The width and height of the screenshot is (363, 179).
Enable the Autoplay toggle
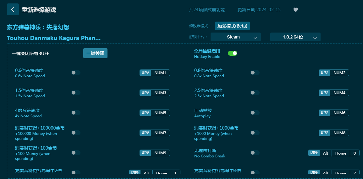(255, 113)
